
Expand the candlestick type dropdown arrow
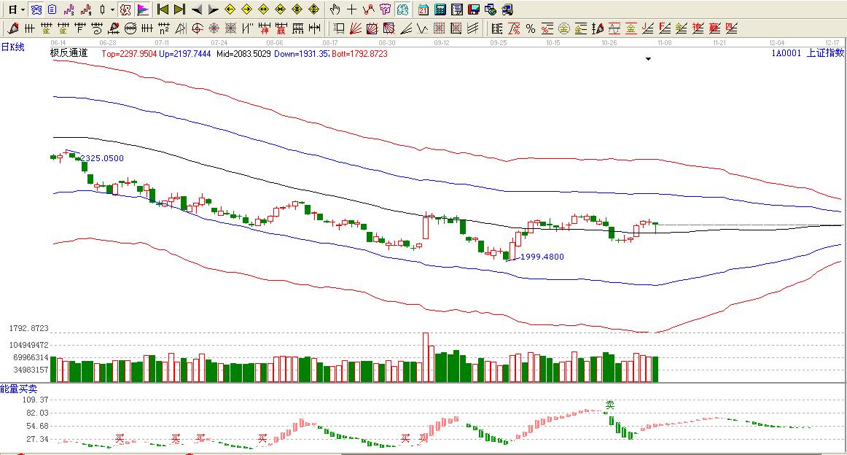click(112, 9)
